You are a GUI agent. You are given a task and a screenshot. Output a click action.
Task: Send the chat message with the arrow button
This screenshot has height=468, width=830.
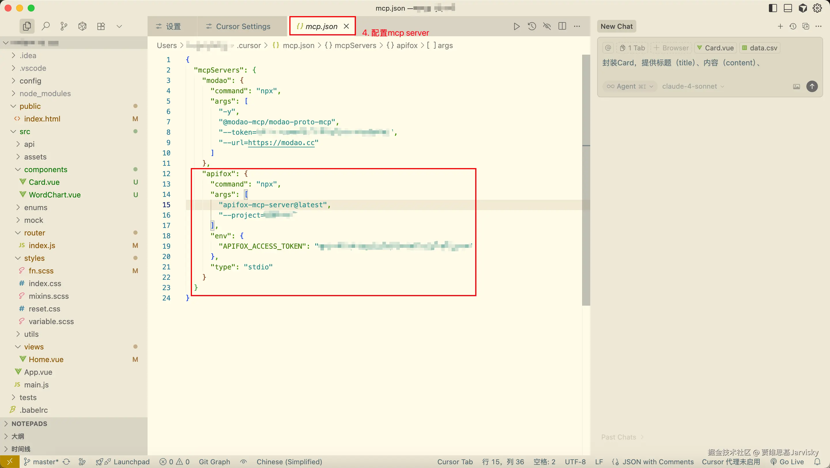812,86
